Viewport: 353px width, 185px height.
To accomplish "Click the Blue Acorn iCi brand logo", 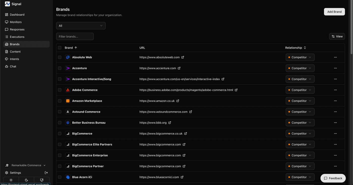I will tap(68, 177).
